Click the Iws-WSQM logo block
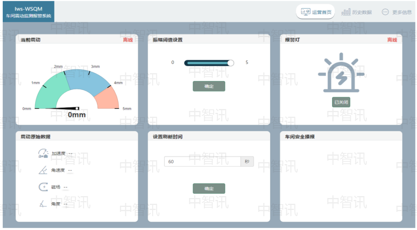Viewport: 417px width, 230px height. point(29,12)
